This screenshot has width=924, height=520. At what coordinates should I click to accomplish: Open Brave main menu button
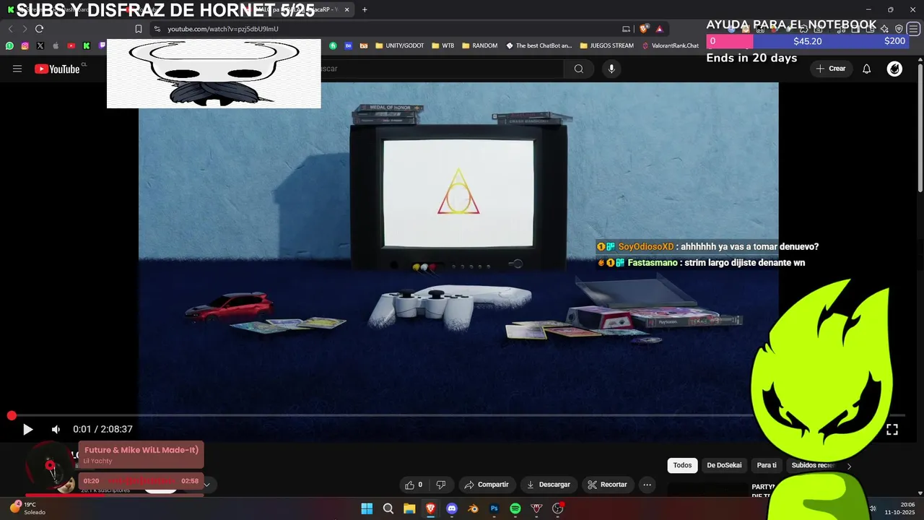point(914,29)
